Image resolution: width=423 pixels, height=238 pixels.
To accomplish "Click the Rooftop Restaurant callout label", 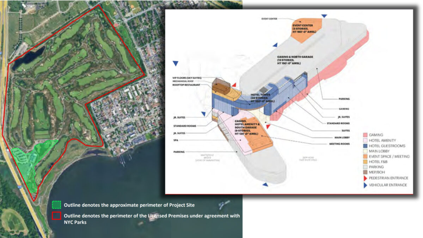I will click(186, 85).
